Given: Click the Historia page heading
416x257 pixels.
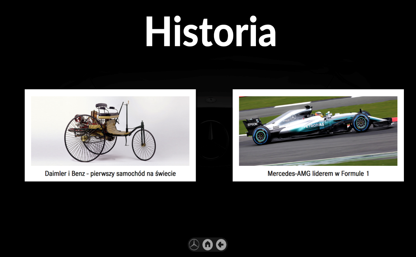Looking at the screenshot, I should tap(210, 31).
